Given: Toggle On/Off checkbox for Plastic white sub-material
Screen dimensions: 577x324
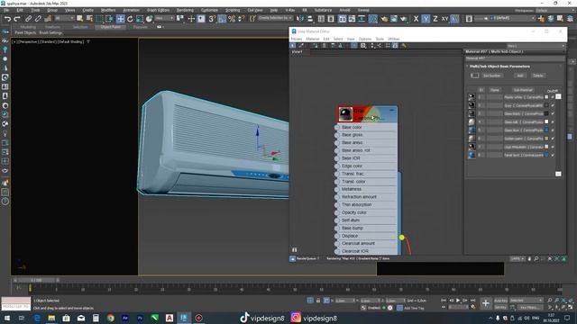Looking at the screenshot, I should point(553,97).
